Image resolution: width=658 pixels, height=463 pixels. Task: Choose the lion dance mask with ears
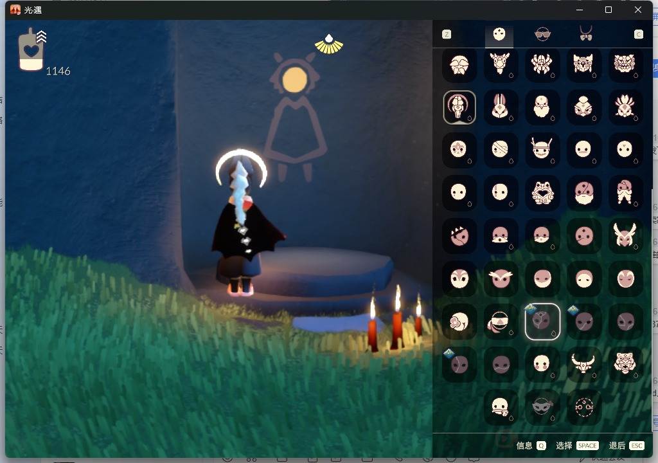pyautogui.click(x=583, y=65)
